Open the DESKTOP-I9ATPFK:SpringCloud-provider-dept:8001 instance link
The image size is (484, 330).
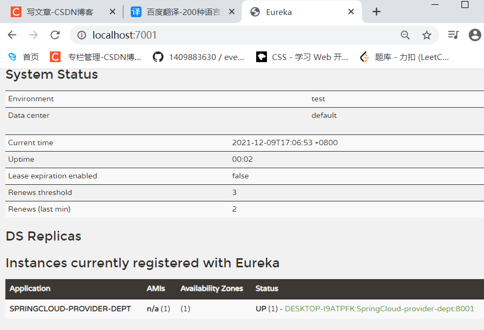379,309
